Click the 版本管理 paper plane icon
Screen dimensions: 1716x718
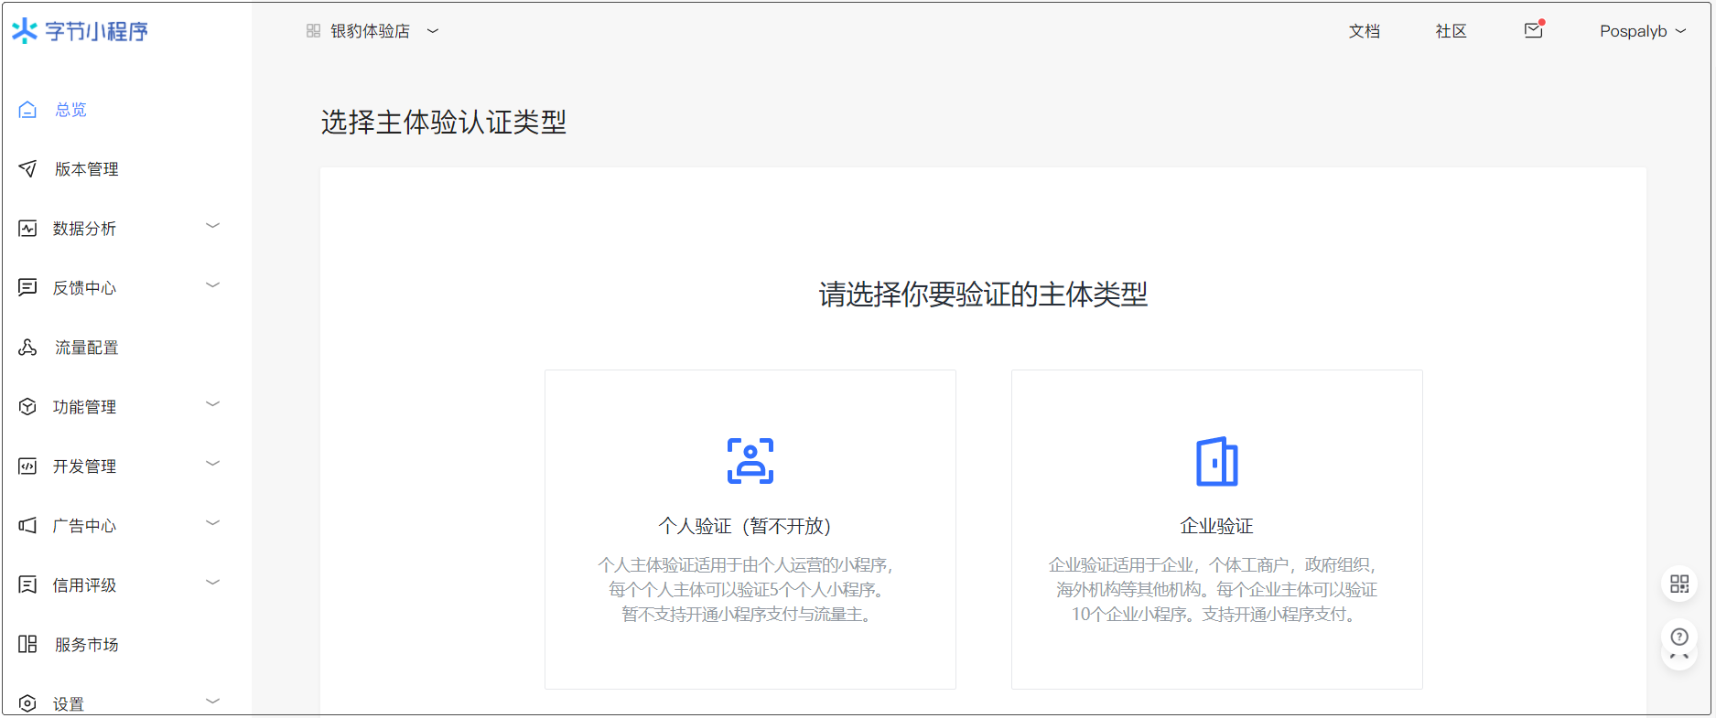tap(27, 169)
